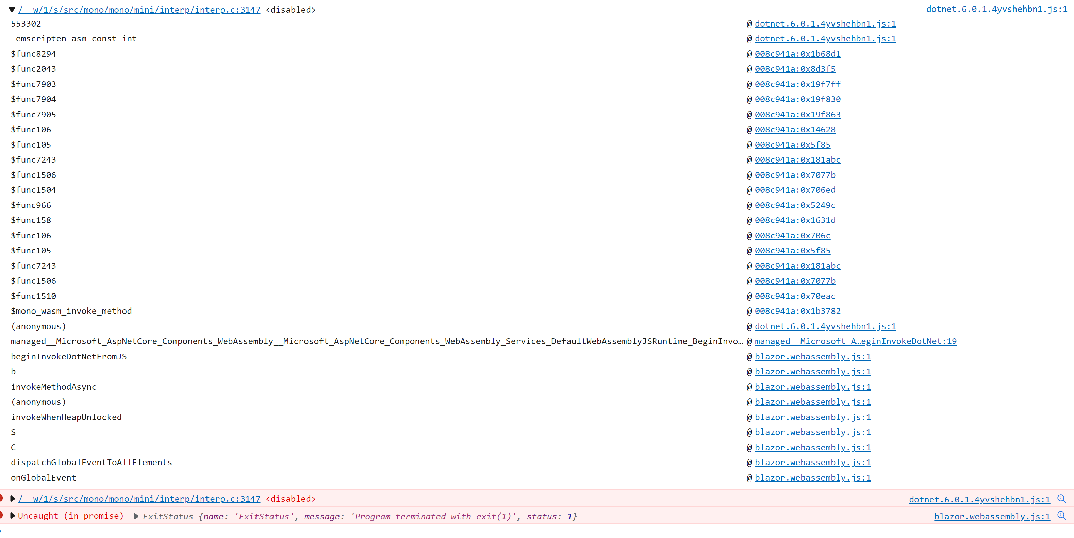This screenshot has height=538, width=1074.
Task: Collapse the expanded interp.c:3147 stack trace
Action: click(x=11, y=9)
